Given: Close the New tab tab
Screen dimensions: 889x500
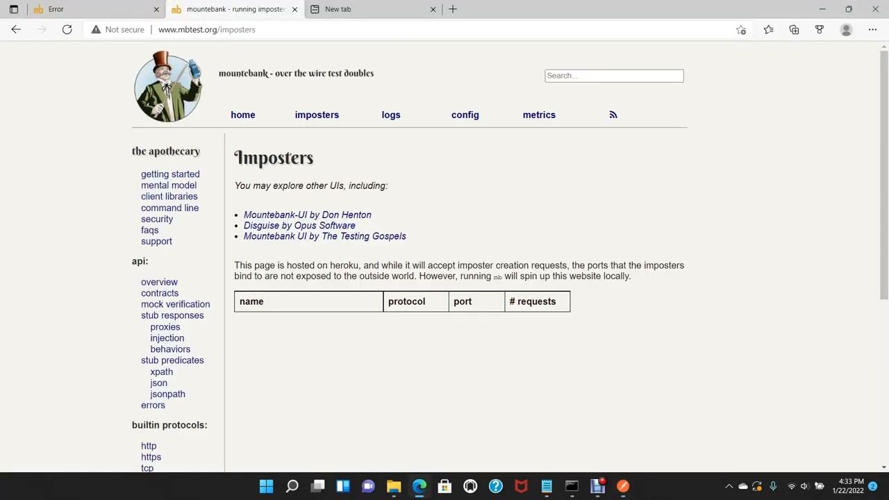Looking at the screenshot, I should pyautogui.click(x=433, y=9).
